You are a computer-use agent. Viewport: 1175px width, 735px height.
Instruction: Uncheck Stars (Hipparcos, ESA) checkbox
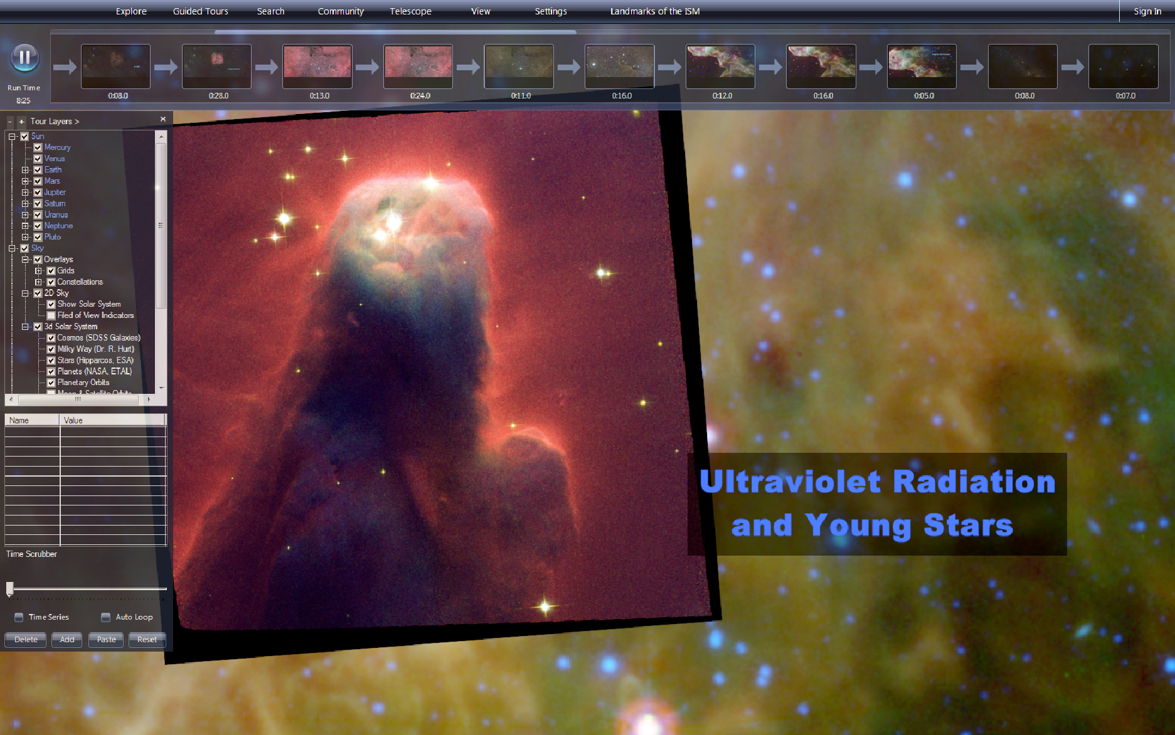click(x=51, y=361)
